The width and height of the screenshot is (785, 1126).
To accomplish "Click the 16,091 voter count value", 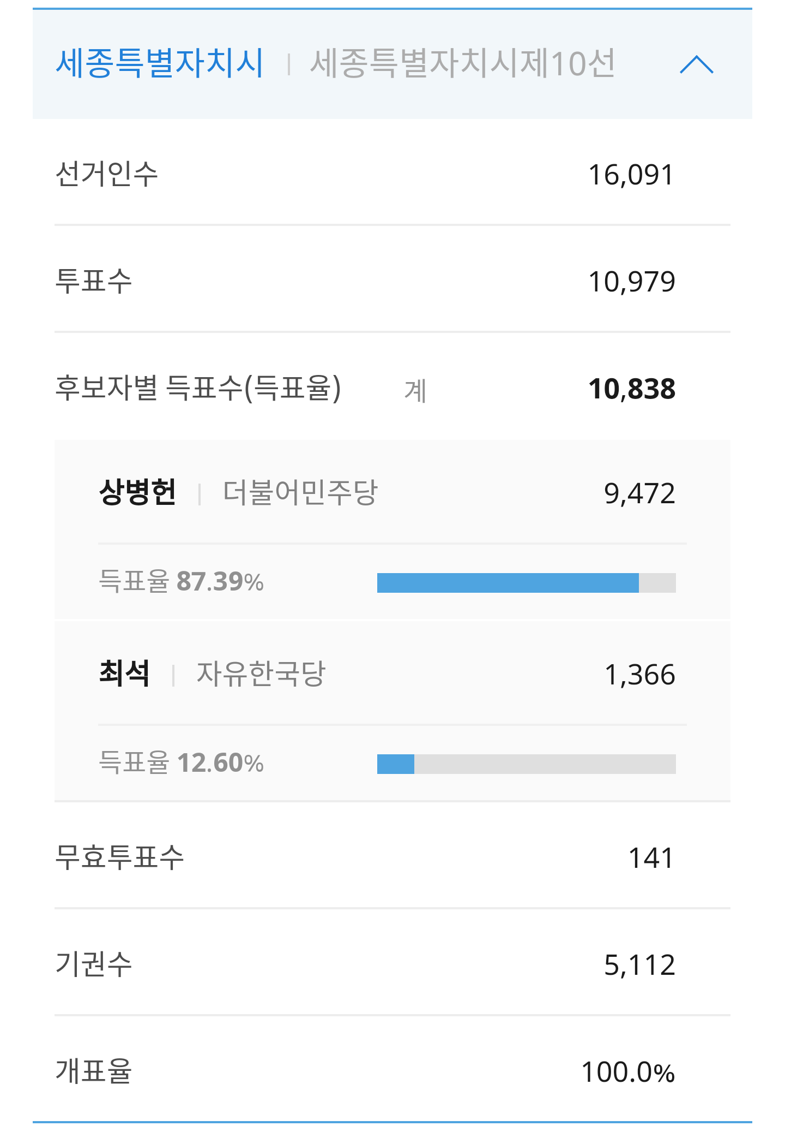I will point(631,175).
